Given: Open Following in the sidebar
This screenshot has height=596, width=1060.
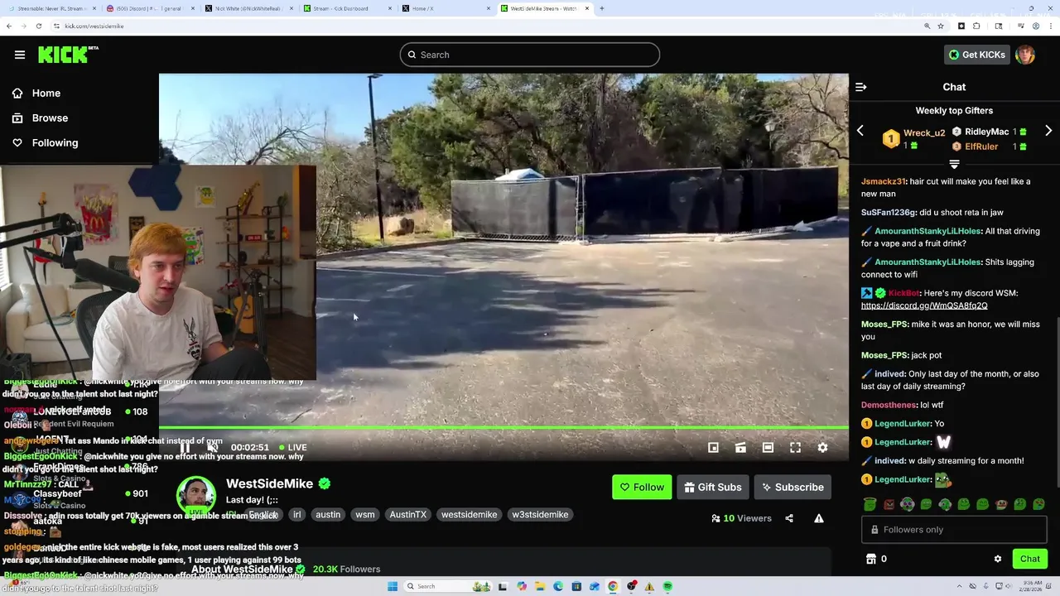Looking at the screenshot, I should [55, 143].
